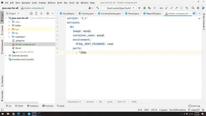
Task: Collapse all nodes in Project panel
Action: coord(41,14)
